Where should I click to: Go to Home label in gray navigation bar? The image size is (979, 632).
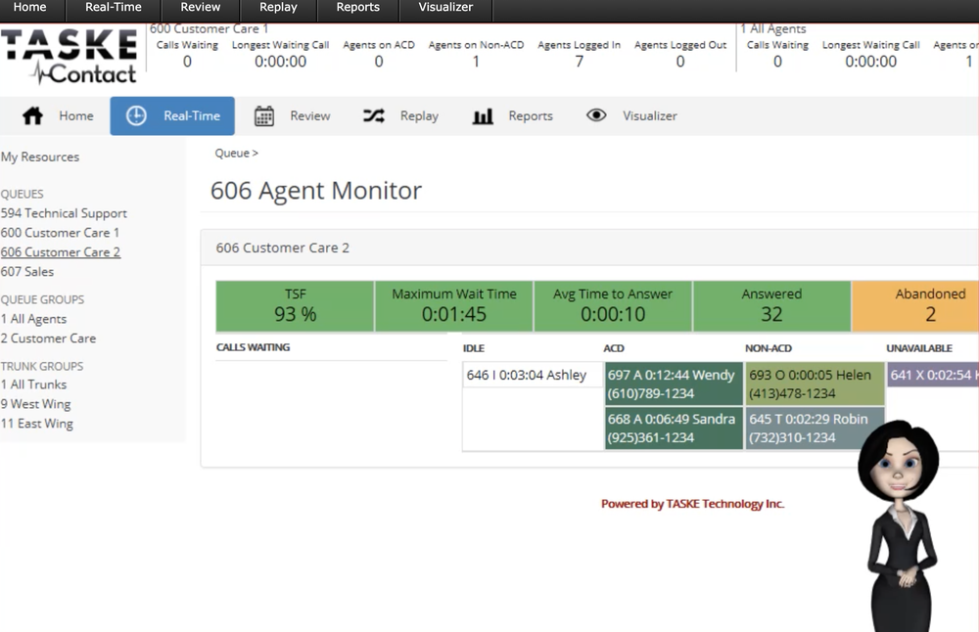pyautogui.click(x=76, y=115)
